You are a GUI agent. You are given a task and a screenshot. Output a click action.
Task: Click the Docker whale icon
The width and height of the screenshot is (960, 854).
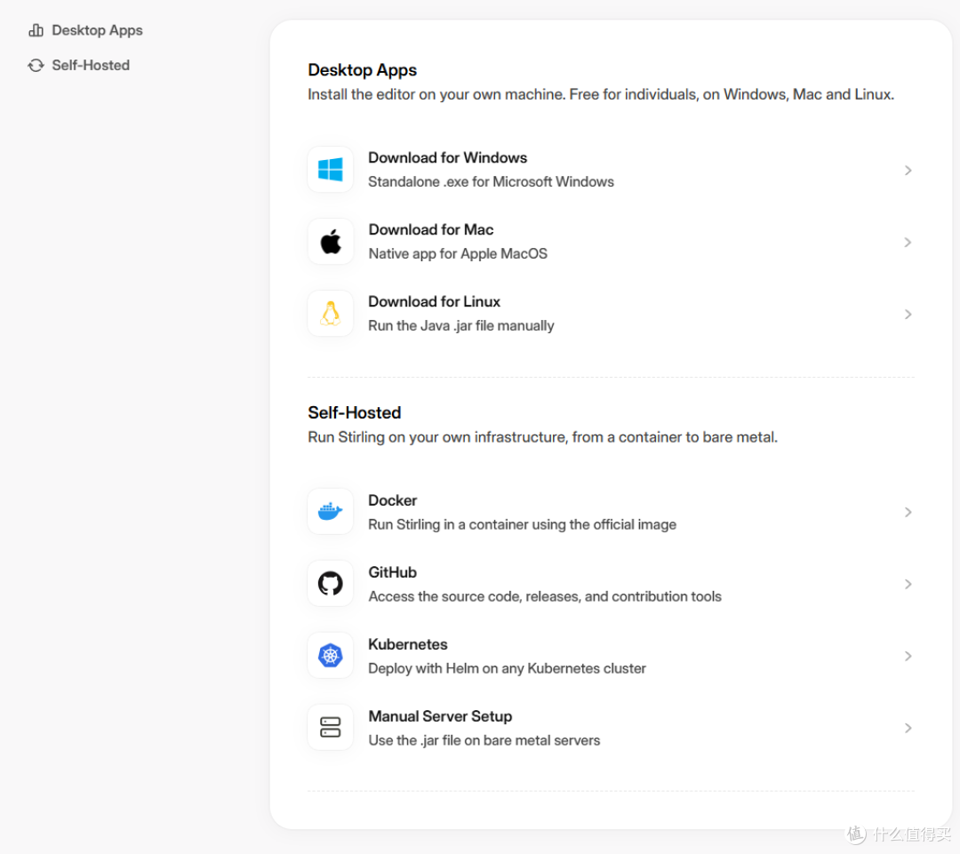[330, 511]
